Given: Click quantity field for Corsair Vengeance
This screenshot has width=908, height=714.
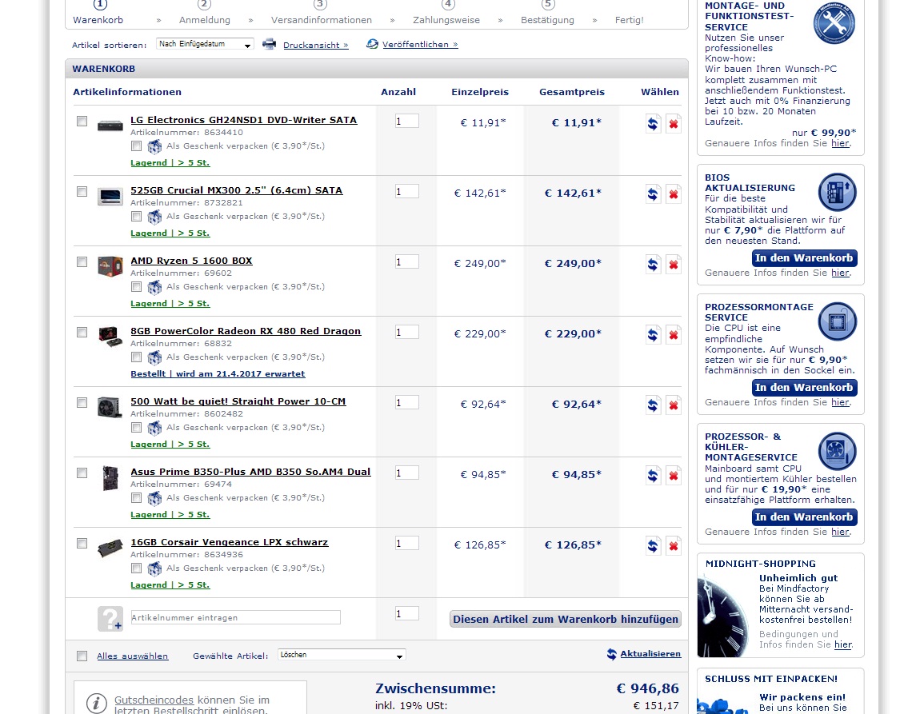Looking at the screenshot, I should point(407,544).
